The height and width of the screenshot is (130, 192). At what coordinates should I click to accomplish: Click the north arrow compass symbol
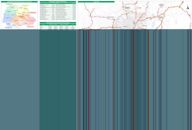(x=187, y=8)
